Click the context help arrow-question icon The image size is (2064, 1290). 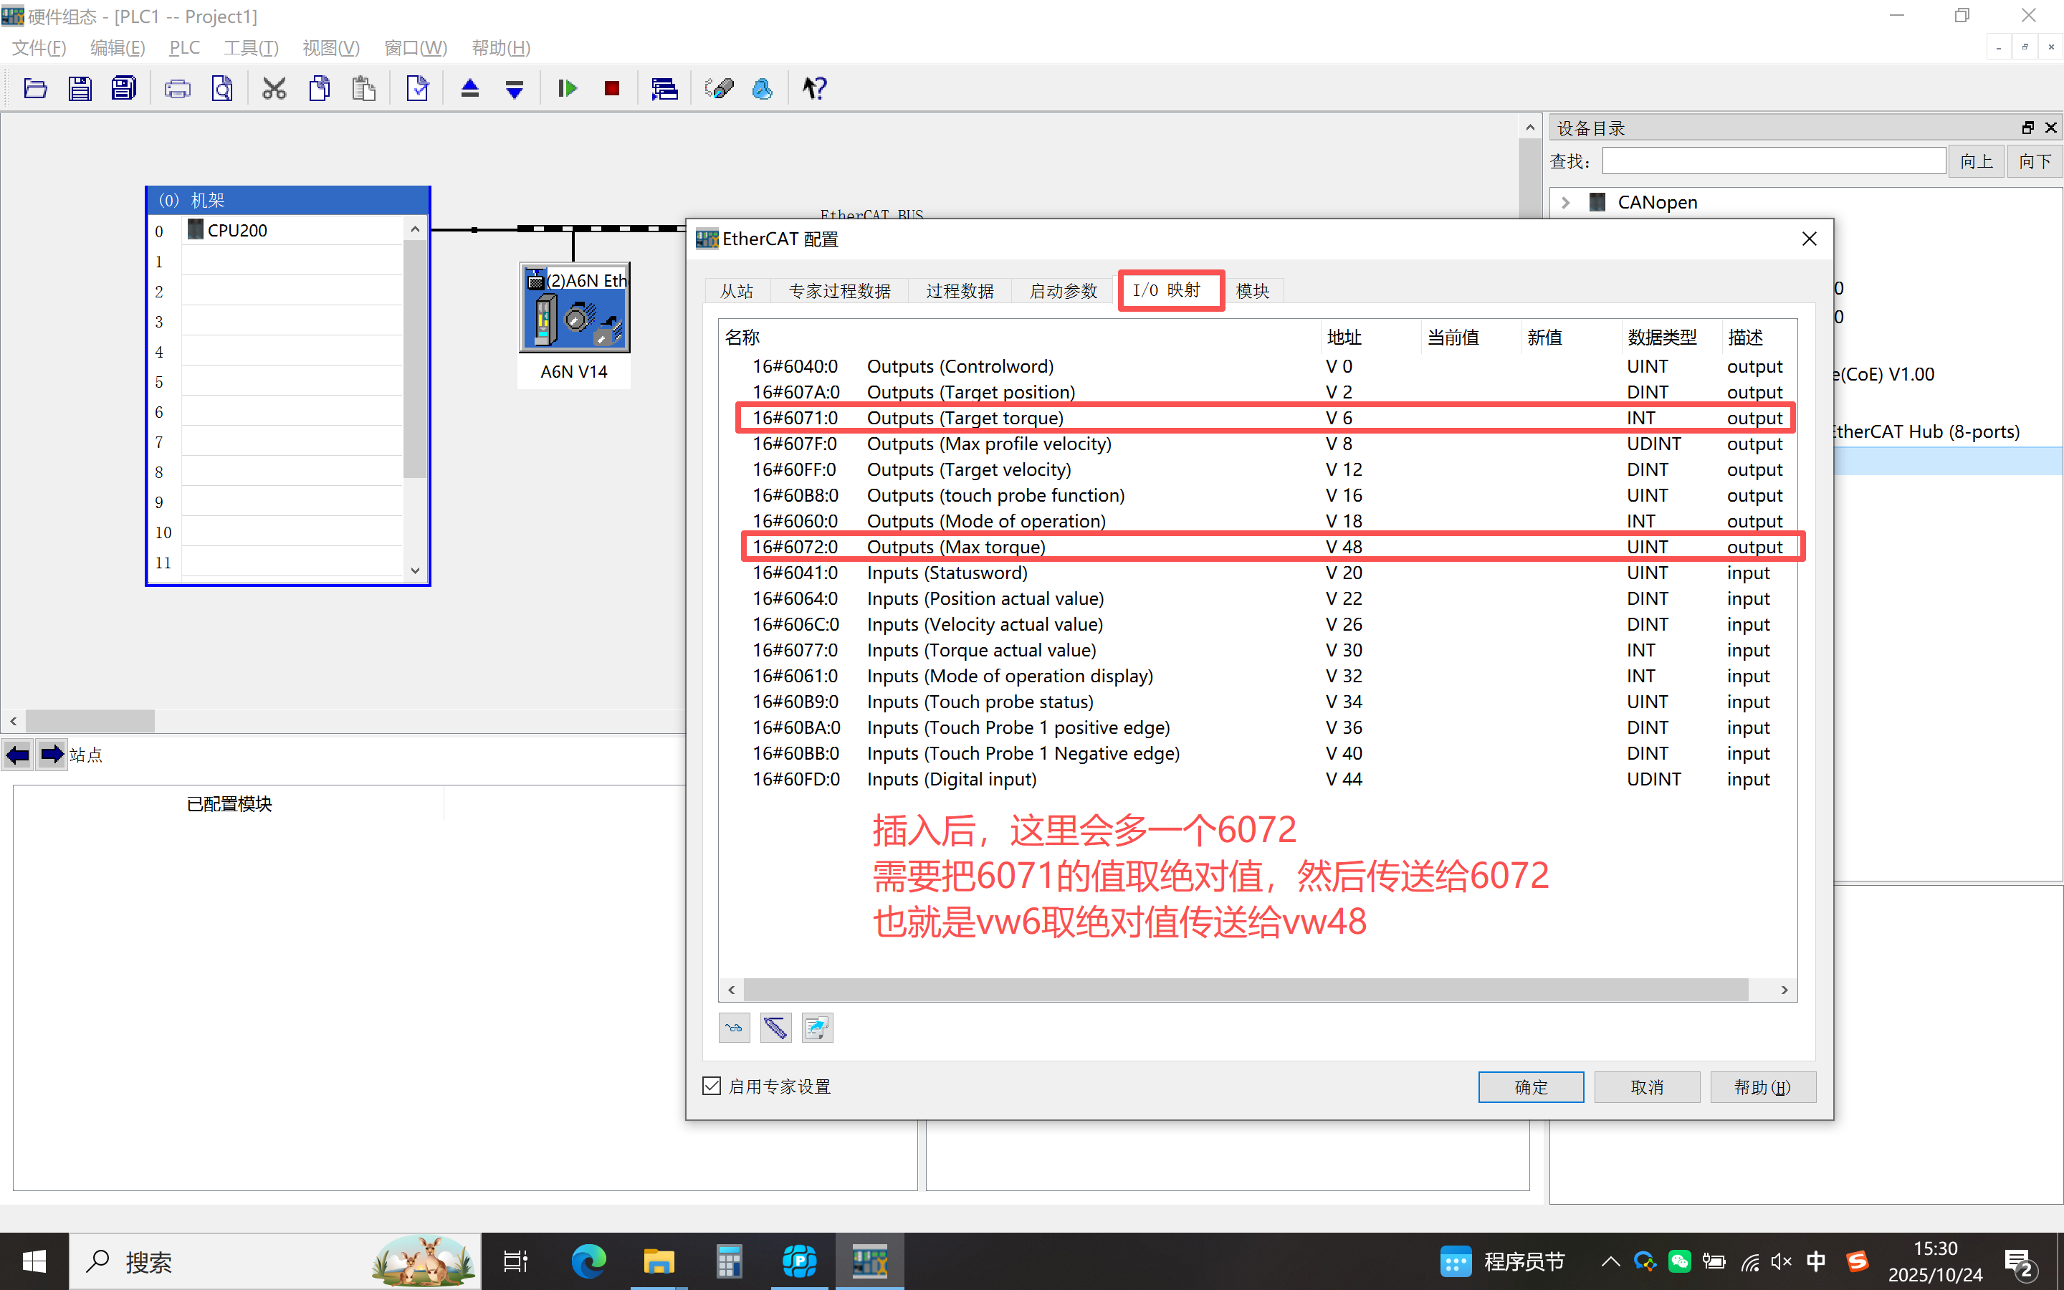coord(815,88)
